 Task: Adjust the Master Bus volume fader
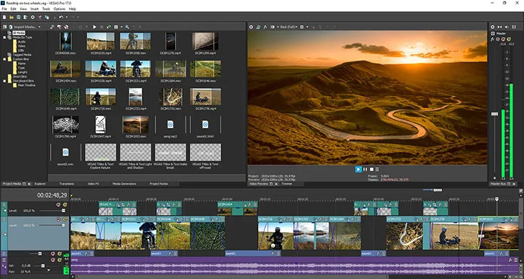pos(495,114)
